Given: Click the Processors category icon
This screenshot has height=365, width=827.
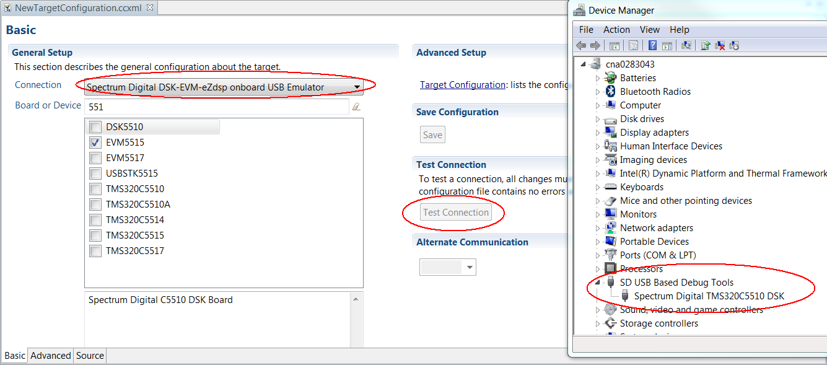Looking at the screenshot, I should click(611, 269).
